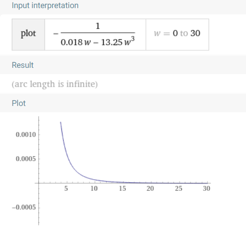246x229 pixels.
Task: Select the plot keyword cell
Action: [x=28, y=35]
